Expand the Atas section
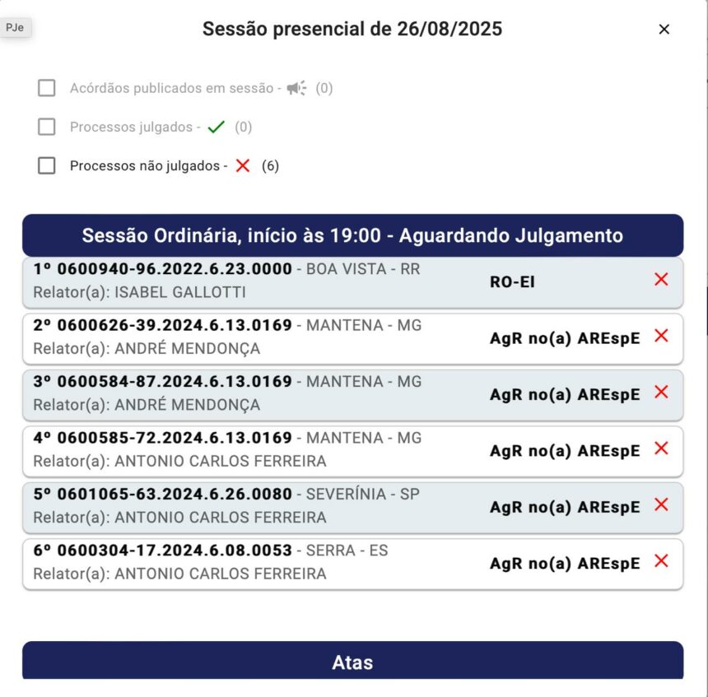Screen dimensions: 708x697 [354, 662]
